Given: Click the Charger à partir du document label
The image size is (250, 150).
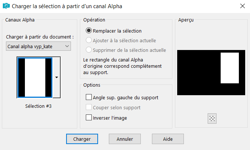Looking at the screenshot, I should (40, 37).
